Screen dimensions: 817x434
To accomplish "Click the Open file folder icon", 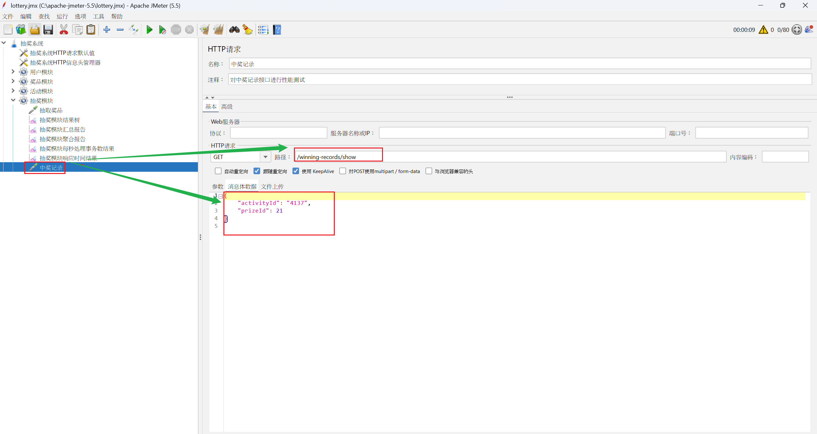I will (34, 30).
